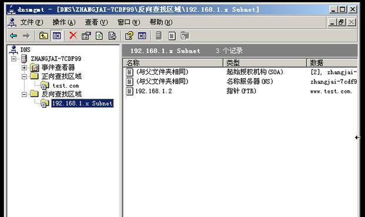Click the red Delete X icon
This screenshot has width=365, height=217.
click(x=73, y=36)
